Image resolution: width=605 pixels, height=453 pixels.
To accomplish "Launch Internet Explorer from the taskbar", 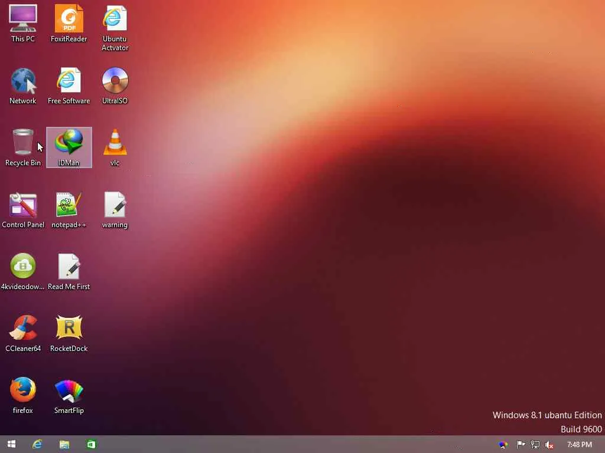I will tap(37, 444).
